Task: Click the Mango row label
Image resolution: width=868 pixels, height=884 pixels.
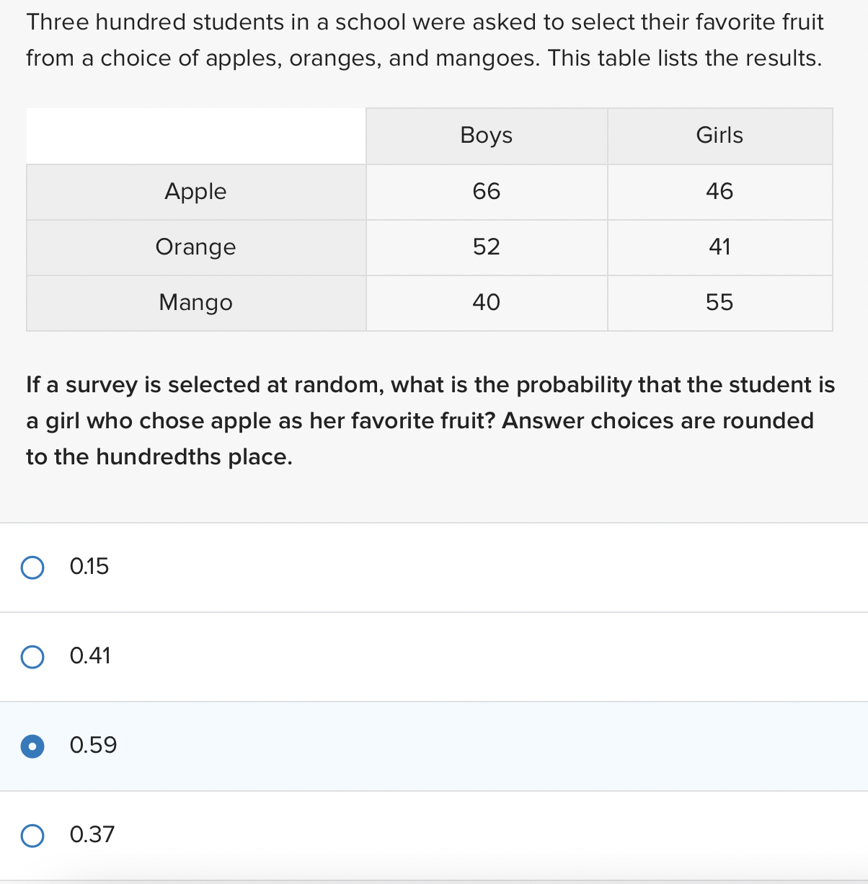Action: [x=195, y=303]
